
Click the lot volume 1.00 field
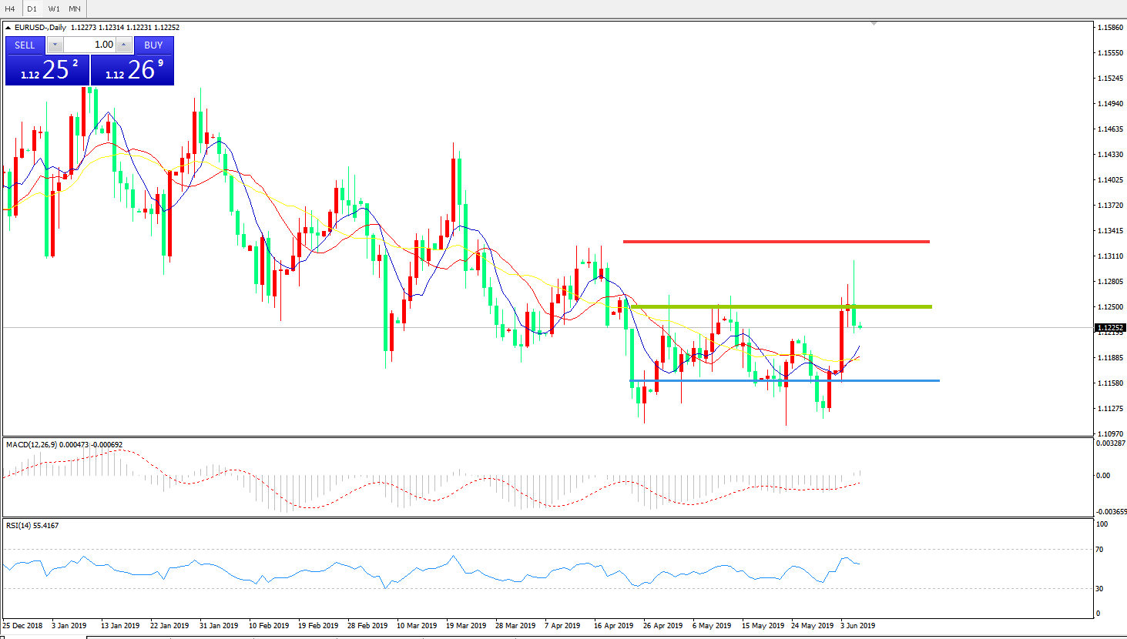tap(89, 45)
